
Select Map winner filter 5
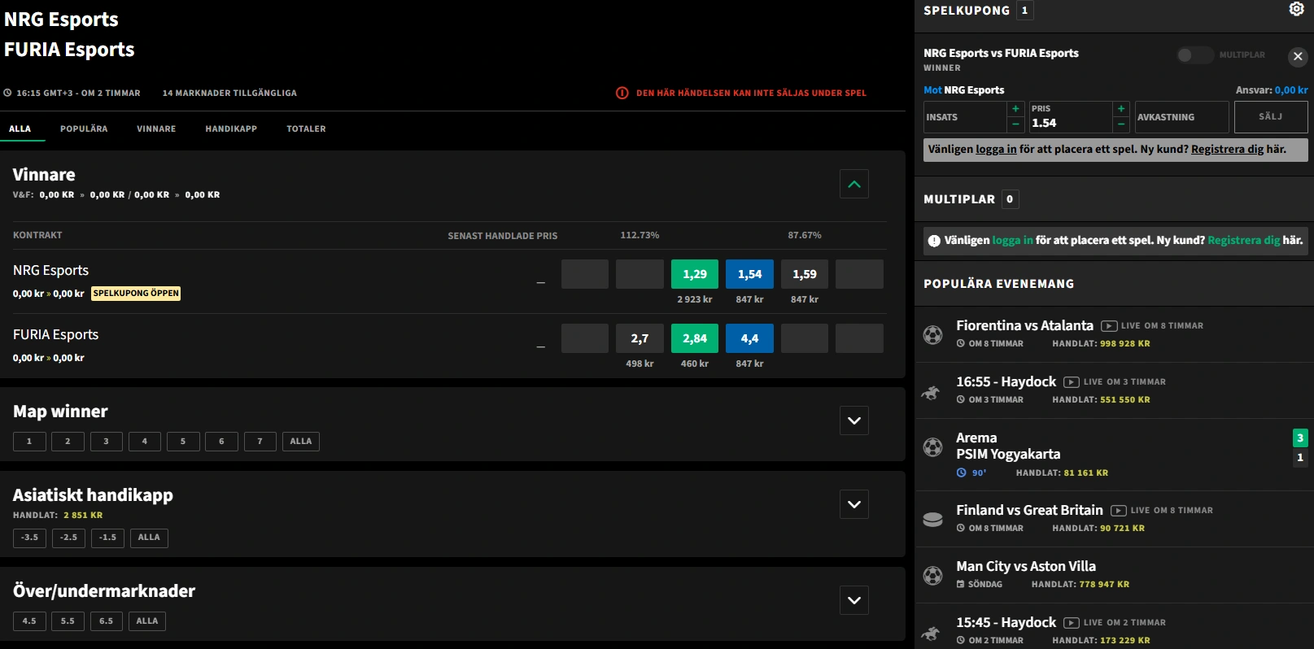tap(183, 442)
